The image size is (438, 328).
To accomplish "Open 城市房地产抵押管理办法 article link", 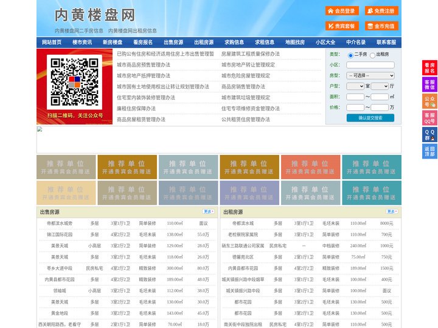I will 144,75.
